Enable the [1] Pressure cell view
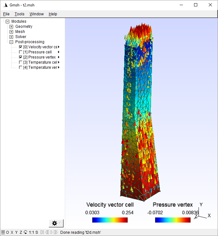This screenshot has width=218, height=236. (21, 52)
